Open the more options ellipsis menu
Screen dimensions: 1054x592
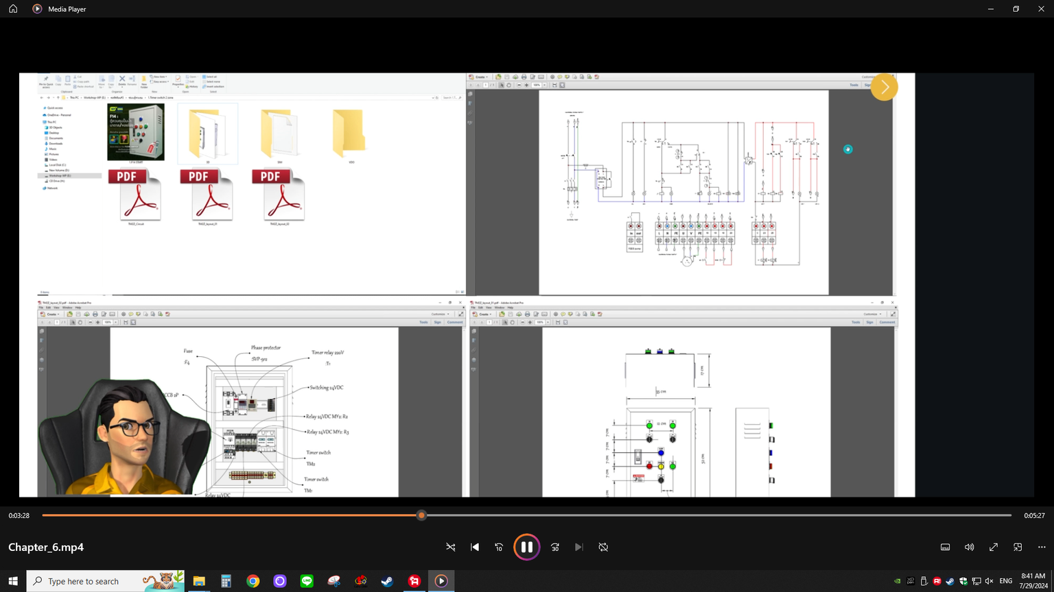click(1042, 547)
